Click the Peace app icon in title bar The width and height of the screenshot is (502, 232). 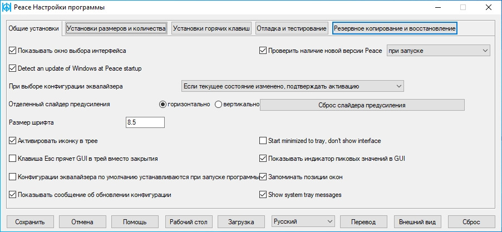[7, 7]
